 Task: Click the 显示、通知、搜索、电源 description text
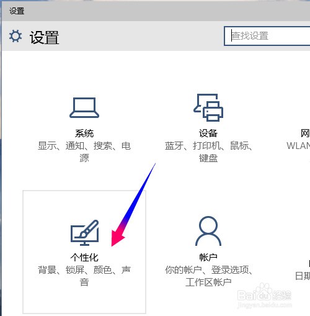click(x=84, y=152)
